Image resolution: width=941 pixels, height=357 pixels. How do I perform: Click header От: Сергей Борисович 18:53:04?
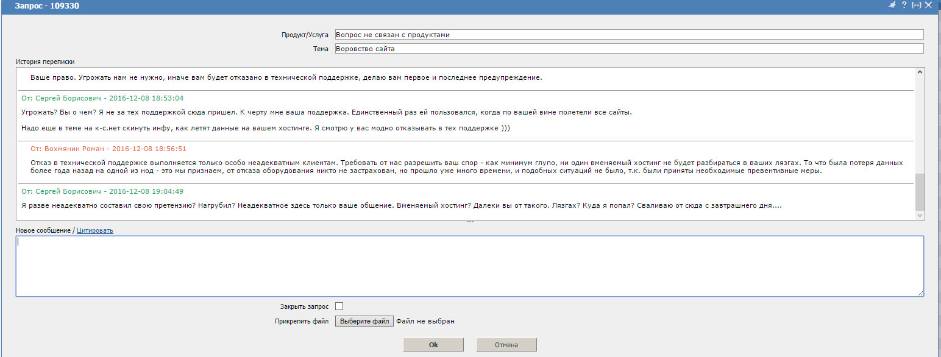coord(102,98)
